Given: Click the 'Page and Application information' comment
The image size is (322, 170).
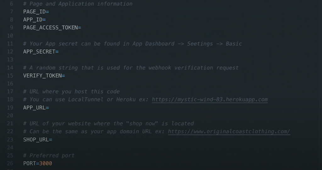Looking at the screenshot, I should [80, 4].
